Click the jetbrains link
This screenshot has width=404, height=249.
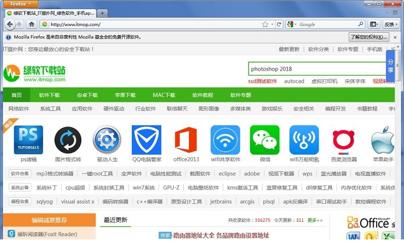click(221, 202)
